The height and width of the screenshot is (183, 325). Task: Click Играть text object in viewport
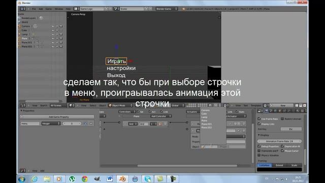[x=116, y=61]
